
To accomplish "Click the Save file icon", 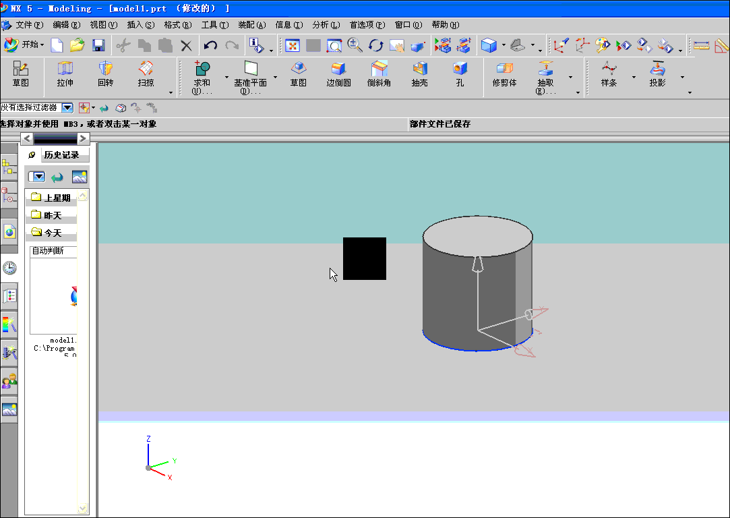I will [x=98, y=45].
